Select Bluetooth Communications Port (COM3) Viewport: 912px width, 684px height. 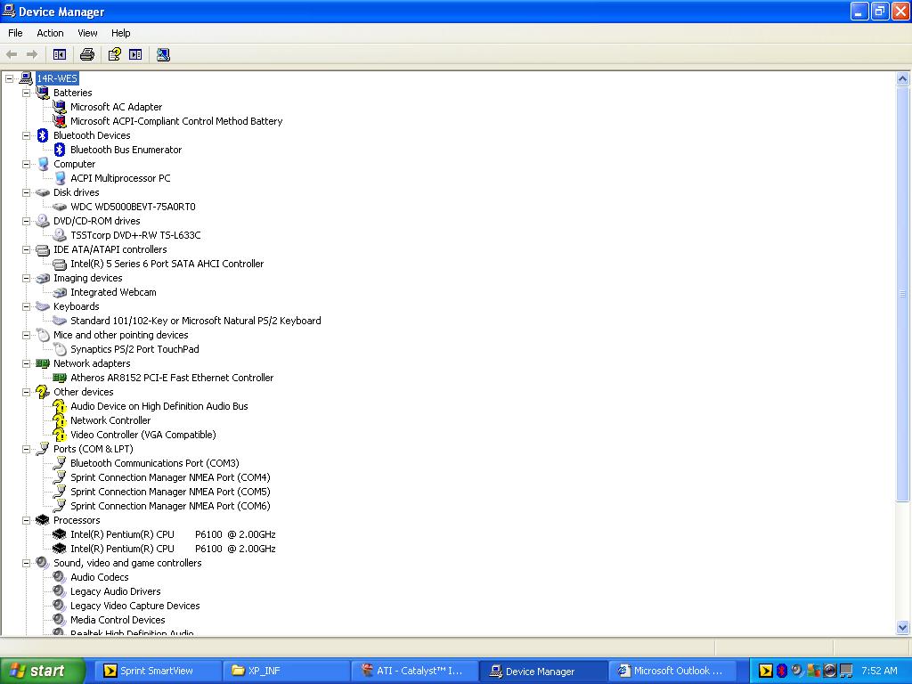point(155,463)
